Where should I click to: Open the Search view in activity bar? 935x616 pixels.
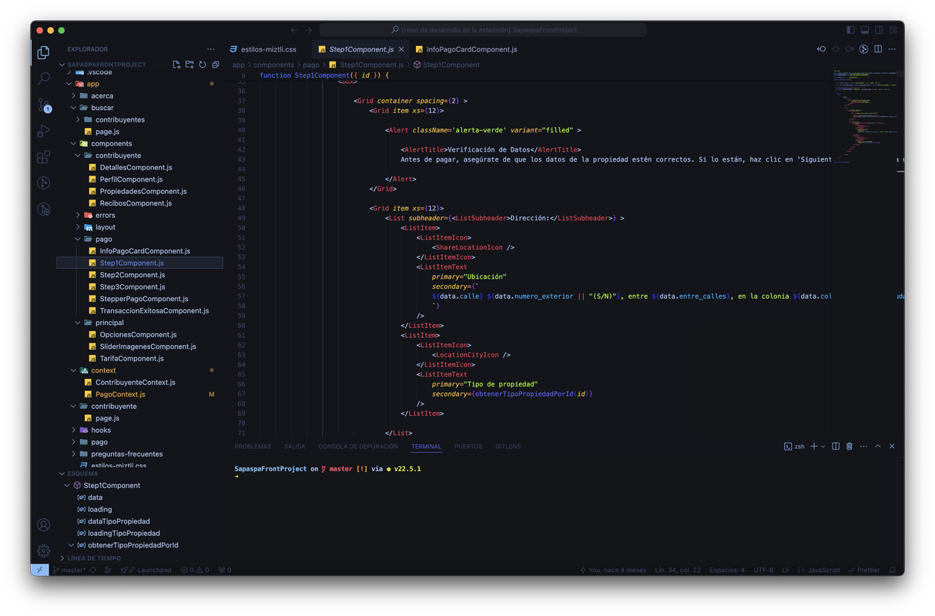44,79
